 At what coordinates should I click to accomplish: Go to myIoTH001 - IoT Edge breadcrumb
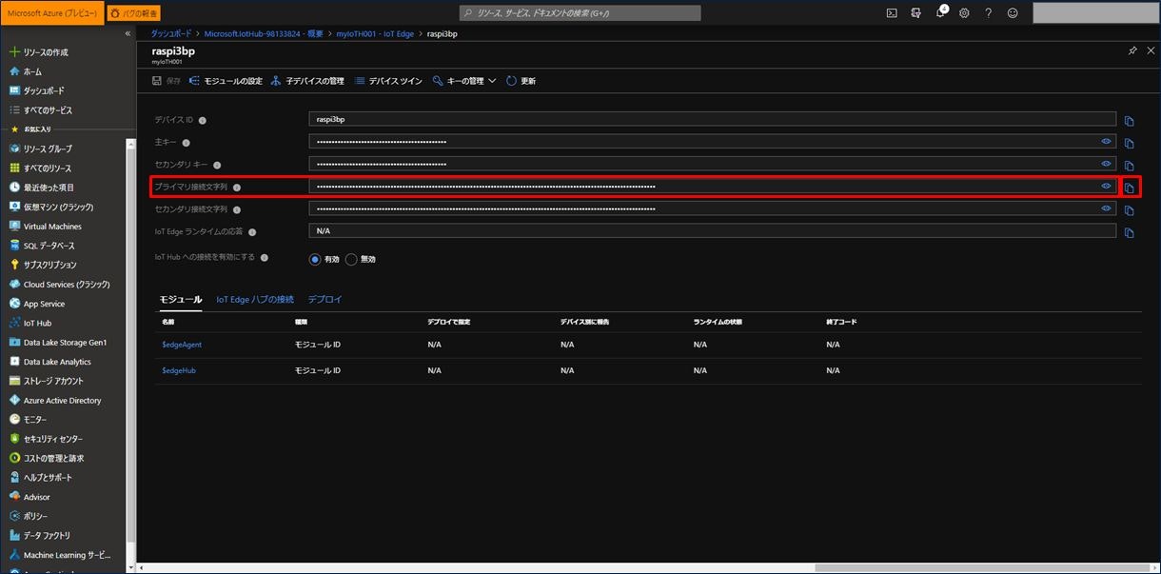(x=376, y=33)
